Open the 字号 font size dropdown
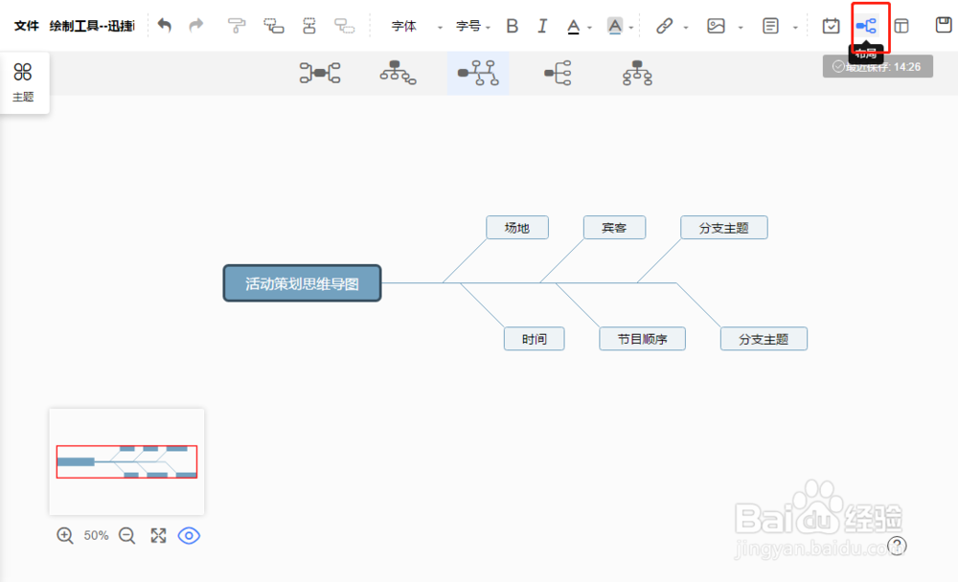The height and width of the screenshot is (582, 958). [x=467, y=27]
